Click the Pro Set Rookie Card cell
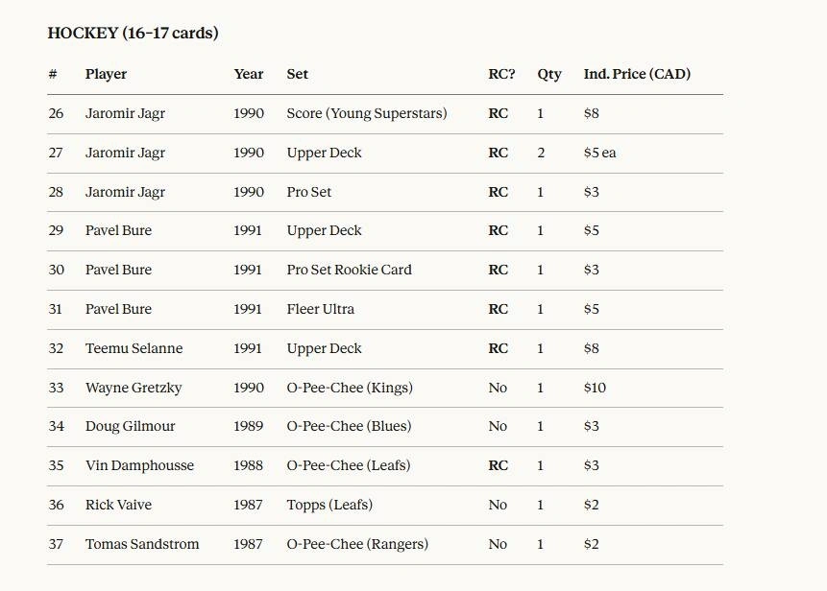Screen dimensions: 827x591 (349, 270)
